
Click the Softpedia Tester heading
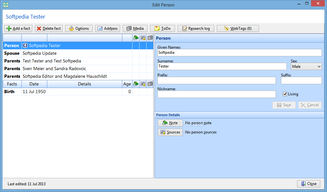pyautogui.click(x=26, y=17)
